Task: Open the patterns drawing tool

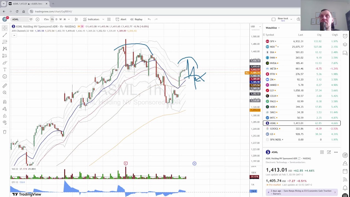Action: pos(5,49)
